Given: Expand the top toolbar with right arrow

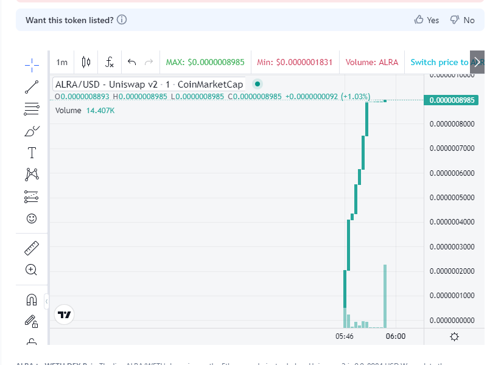Looking at the screenshot, I should pos(477,62).
